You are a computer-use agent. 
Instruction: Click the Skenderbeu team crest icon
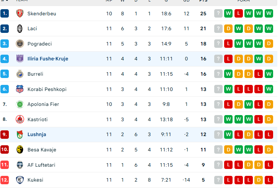point(20,13)
